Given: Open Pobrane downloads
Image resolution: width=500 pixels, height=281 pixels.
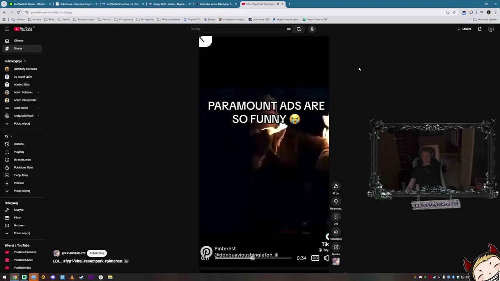Looking at the screenshot, I should click(x=22, y=183).
